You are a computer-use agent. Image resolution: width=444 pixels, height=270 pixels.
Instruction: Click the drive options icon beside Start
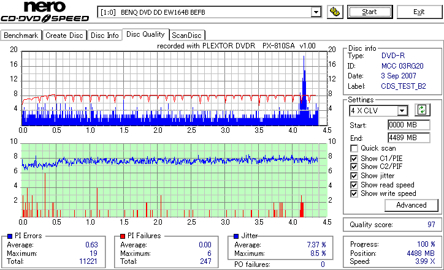click(335, 12)
